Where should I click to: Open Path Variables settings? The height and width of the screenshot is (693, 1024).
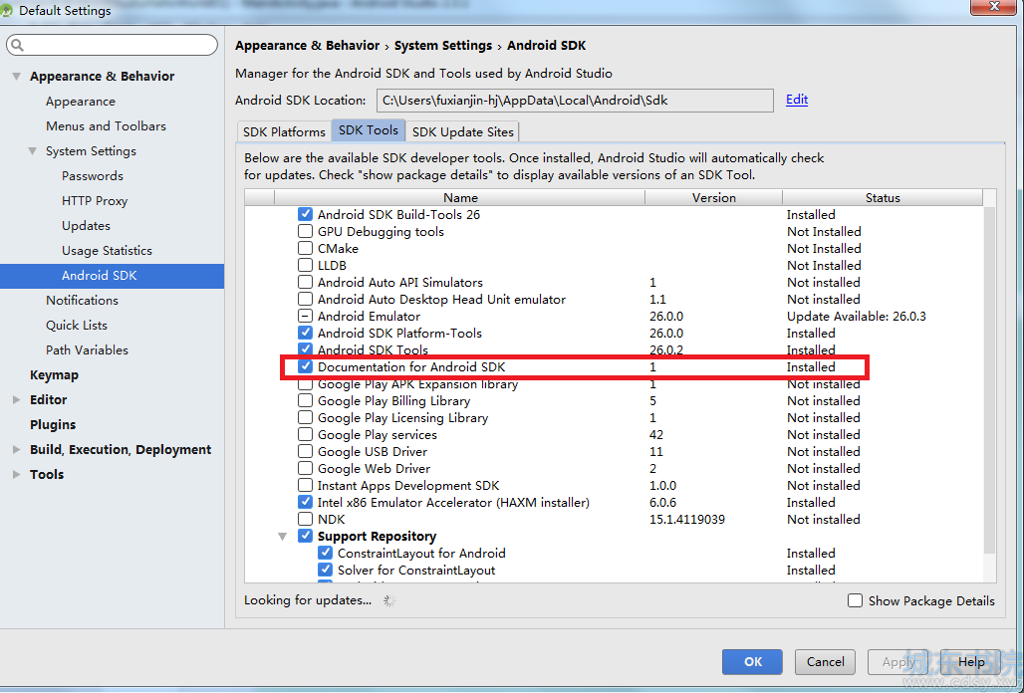click(x=87, y=349)
